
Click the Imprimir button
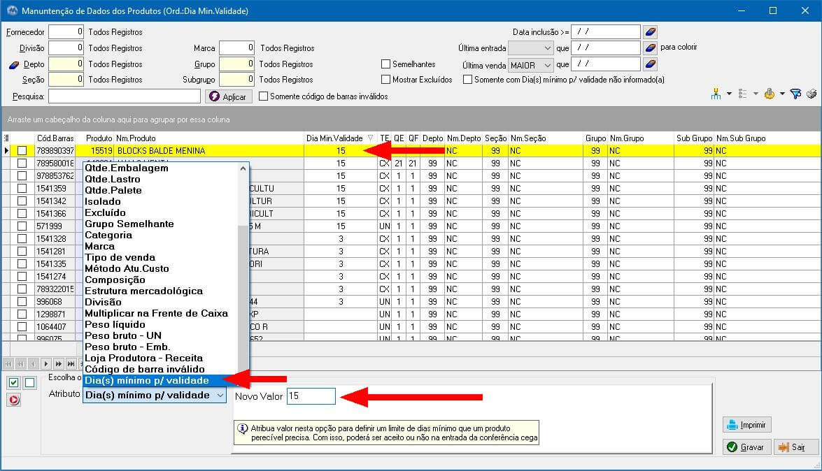(747, 425)
